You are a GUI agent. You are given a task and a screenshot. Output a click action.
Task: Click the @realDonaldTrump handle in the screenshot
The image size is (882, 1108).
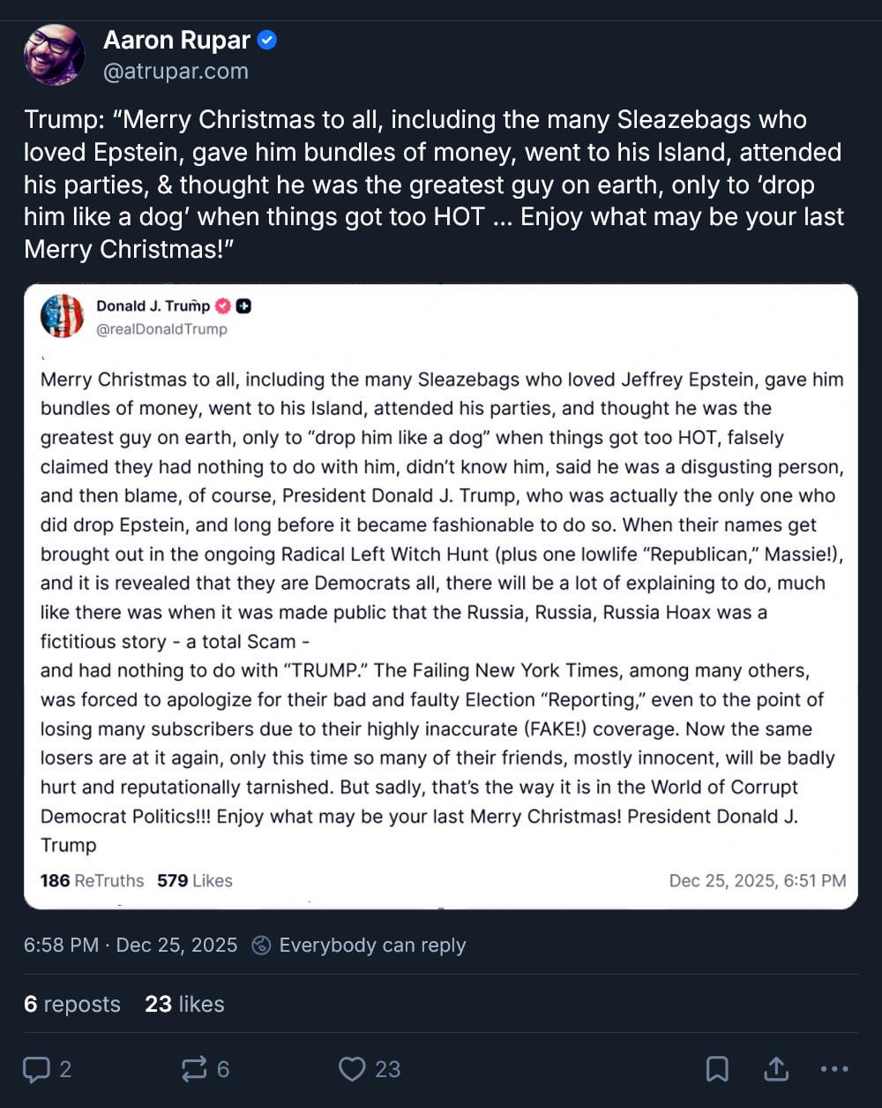tap(161, 329)
